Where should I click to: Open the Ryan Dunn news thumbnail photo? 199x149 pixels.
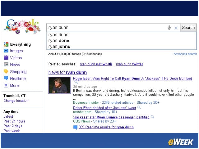click(x=60, y=85)
